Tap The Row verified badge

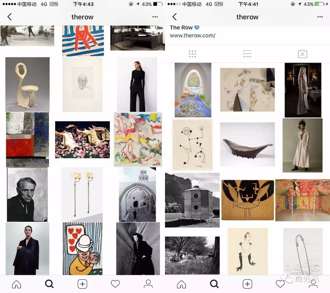click(x=197, y=27)
